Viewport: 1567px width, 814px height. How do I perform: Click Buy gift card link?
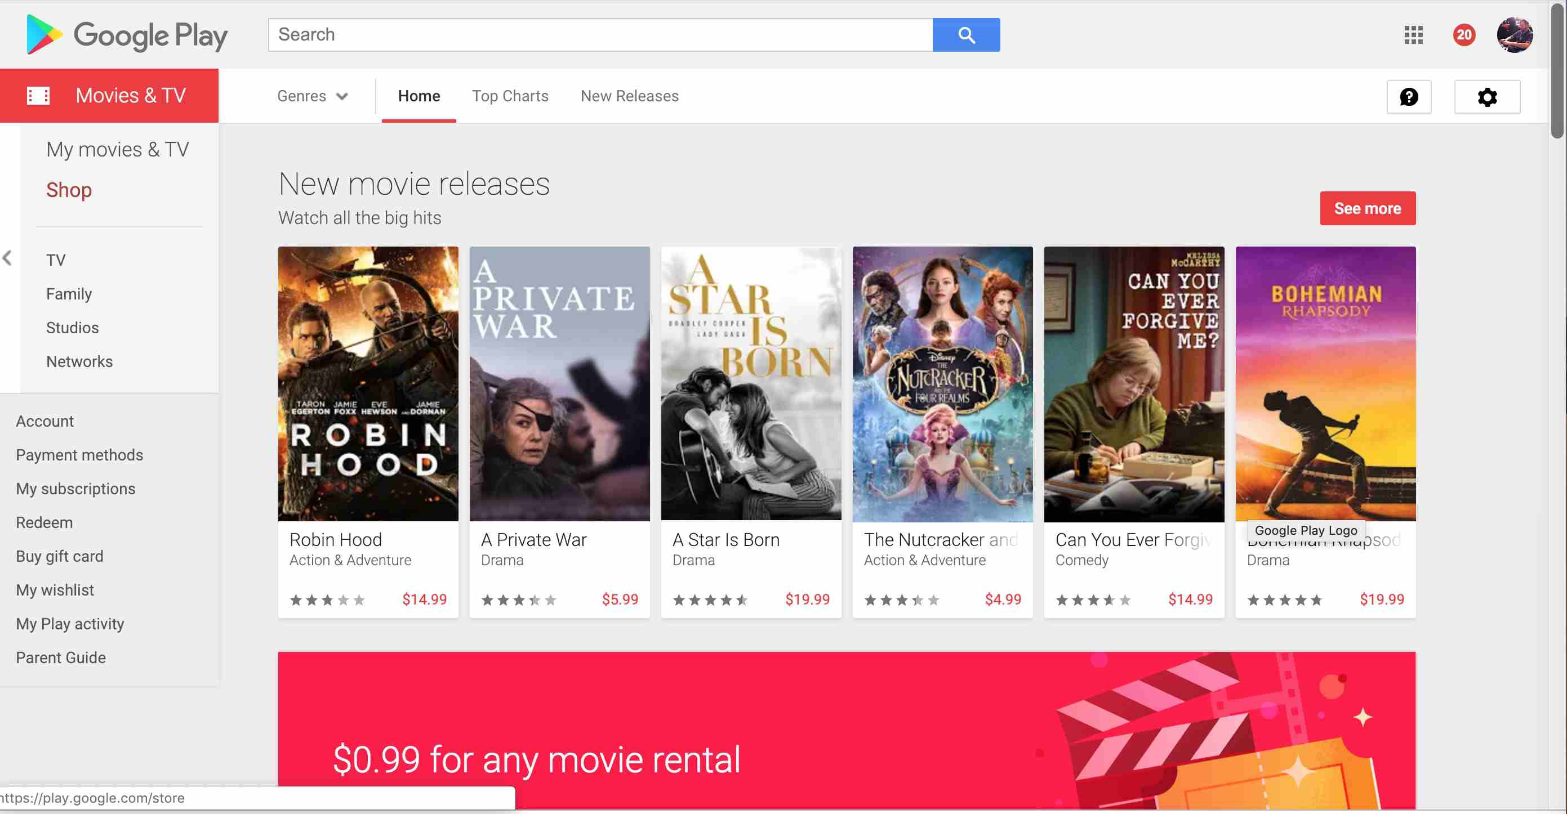[60, 556]
